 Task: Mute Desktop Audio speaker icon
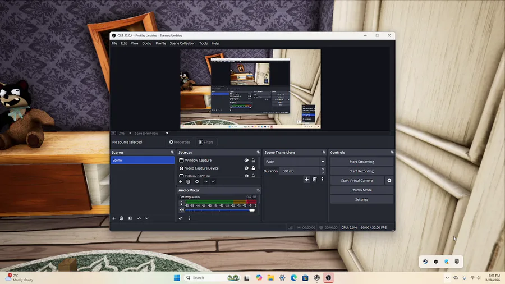click(182, 210)
